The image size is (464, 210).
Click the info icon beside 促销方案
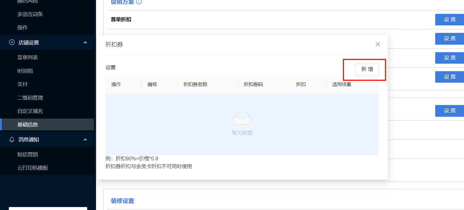[139, 2]
